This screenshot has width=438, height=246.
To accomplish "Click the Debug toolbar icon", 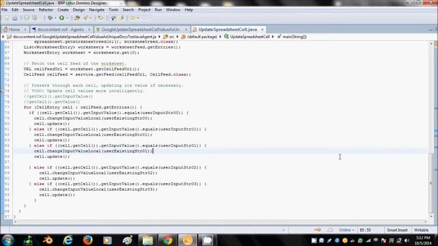I will [50, 18].
